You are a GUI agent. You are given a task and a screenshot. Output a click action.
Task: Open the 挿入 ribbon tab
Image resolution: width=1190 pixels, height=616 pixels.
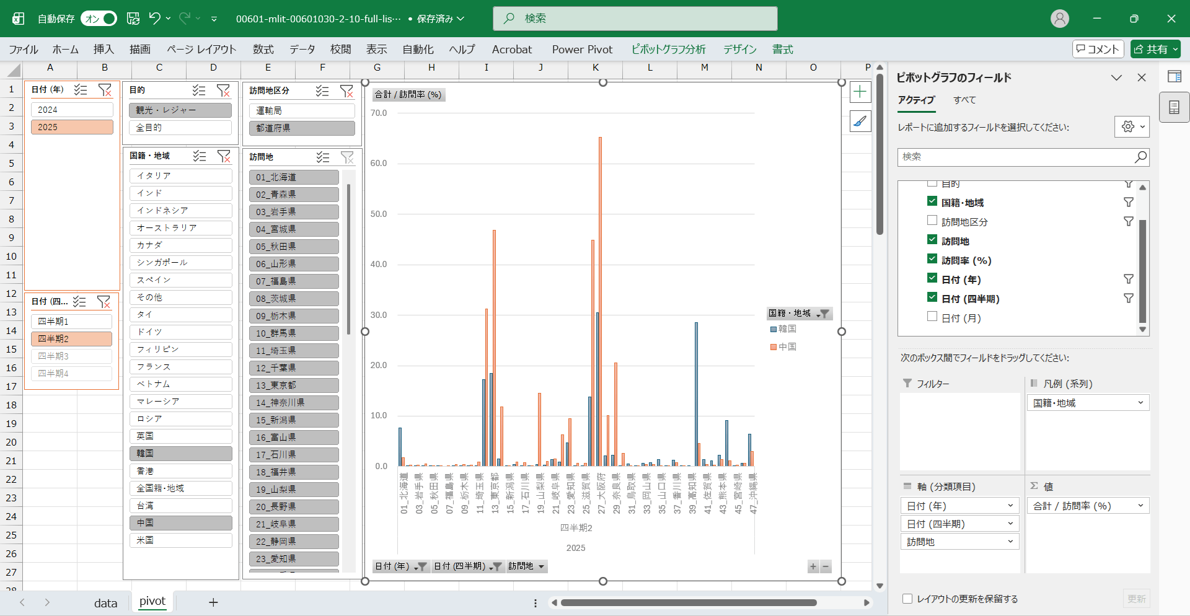click(104, 50)
